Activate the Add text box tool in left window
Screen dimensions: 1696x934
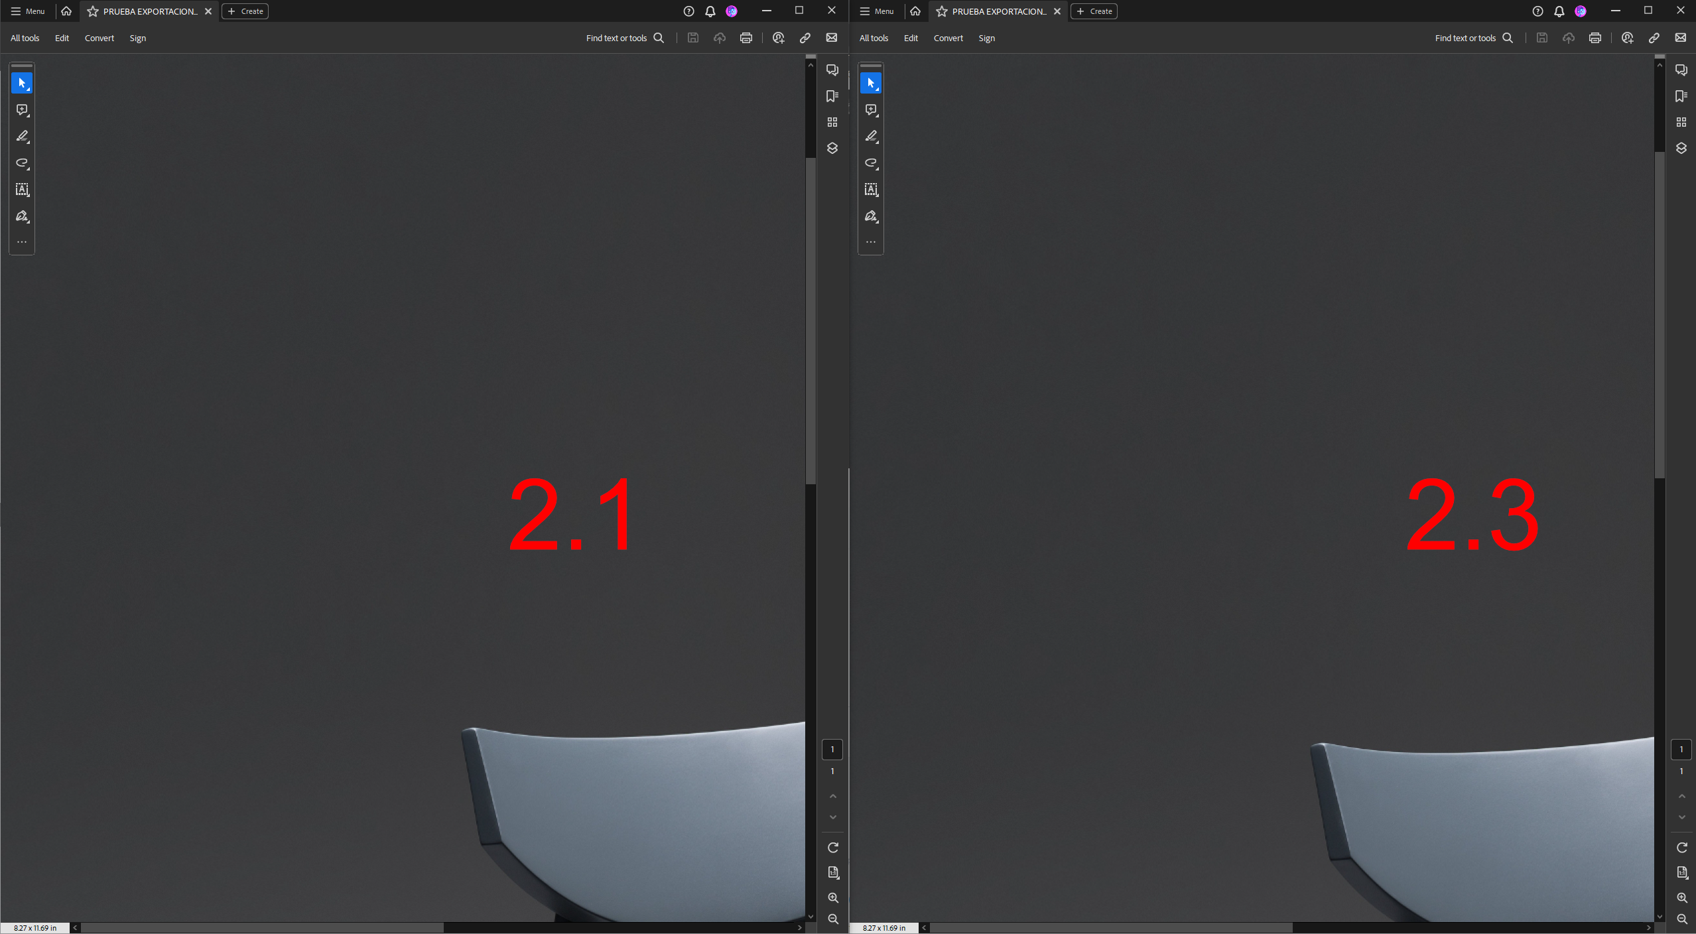pyautogui.click(x=22, y=189)
